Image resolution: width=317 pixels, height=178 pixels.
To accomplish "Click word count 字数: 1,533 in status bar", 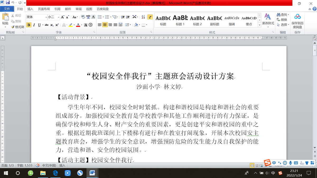I will coord(25,165).
